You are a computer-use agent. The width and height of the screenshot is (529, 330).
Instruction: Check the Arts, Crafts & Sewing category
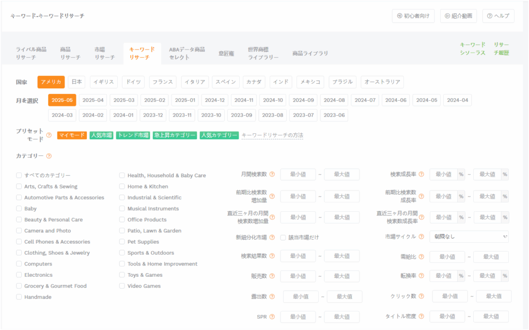click(x=19, y=186)
